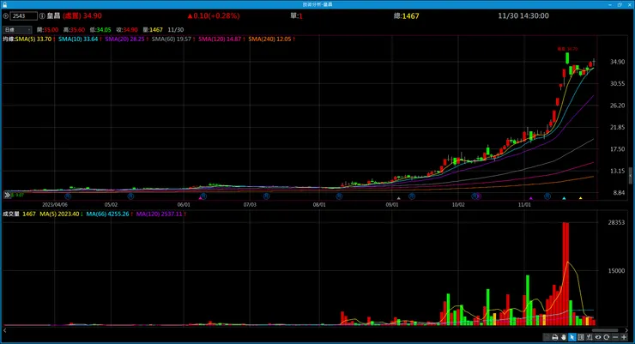Viewport: 635px width, 344px height.
Task: Click the volume MA(120) 2537.11 label
Action: [159, 214]
